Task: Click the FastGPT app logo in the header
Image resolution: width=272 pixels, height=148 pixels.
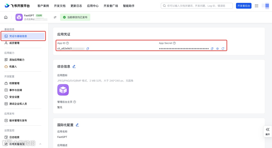Action: point(19,17)
